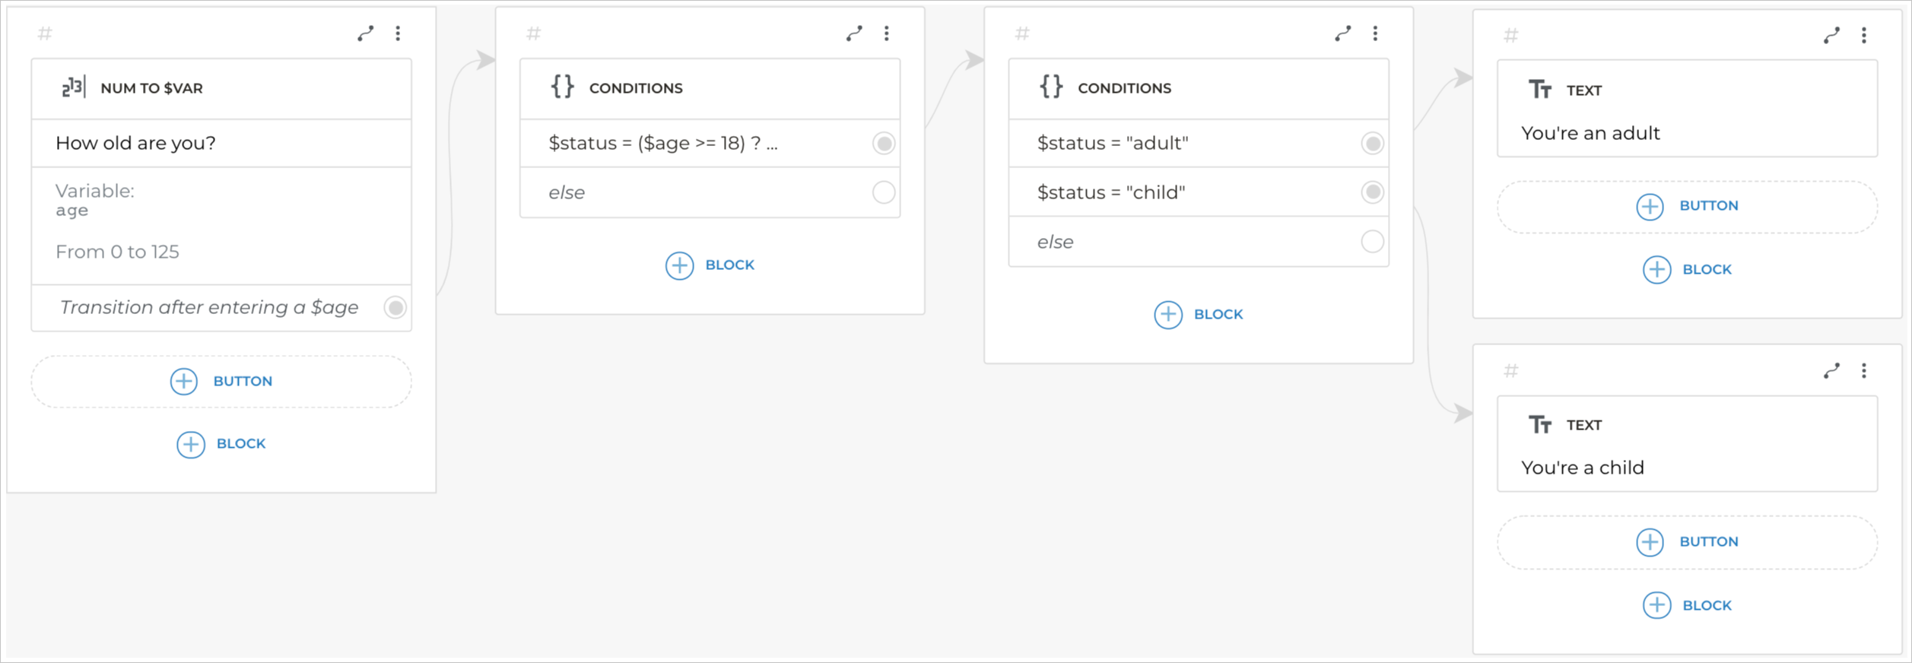1912x663 pixels.
Task: Add a button to the NUM TO $VAR card
Action: click(221, 382)
